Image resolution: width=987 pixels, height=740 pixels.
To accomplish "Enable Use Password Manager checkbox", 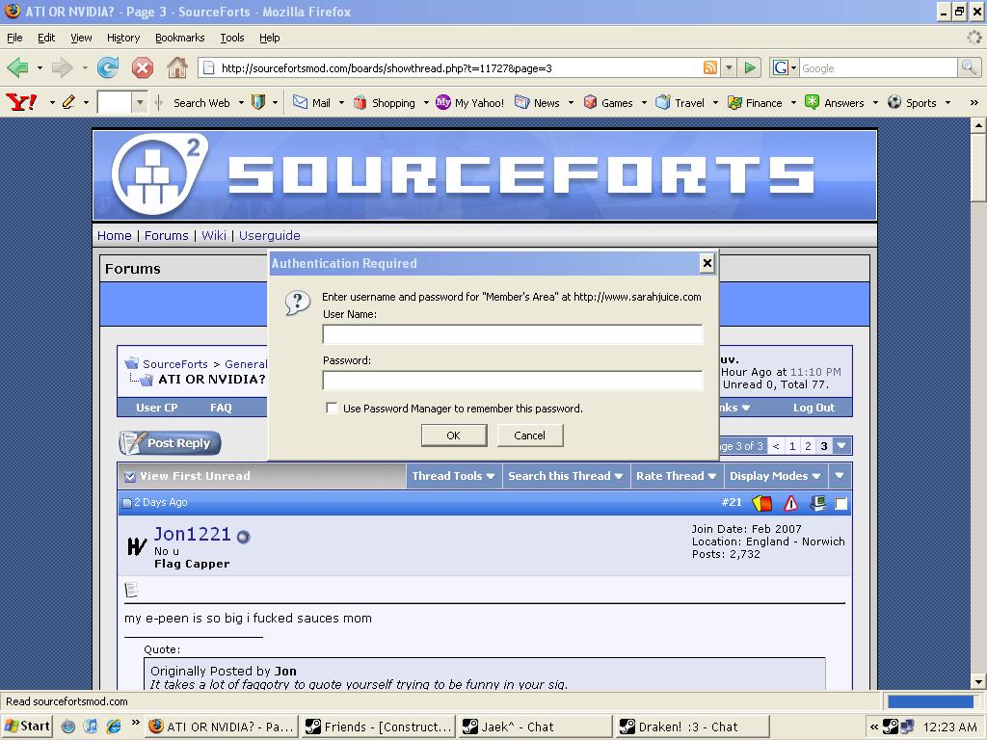I will 332,409.
